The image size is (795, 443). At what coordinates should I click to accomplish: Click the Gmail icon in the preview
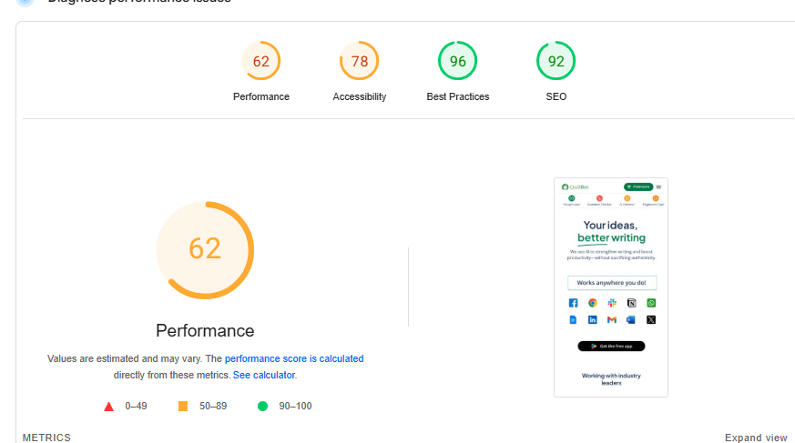coord(612,320)
